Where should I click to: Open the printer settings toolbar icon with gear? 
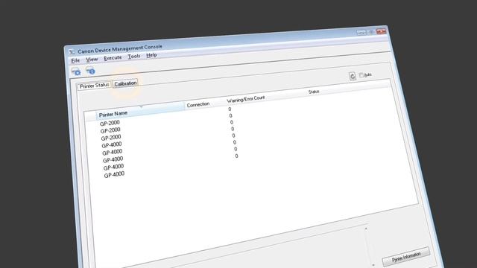pos(76,71)
